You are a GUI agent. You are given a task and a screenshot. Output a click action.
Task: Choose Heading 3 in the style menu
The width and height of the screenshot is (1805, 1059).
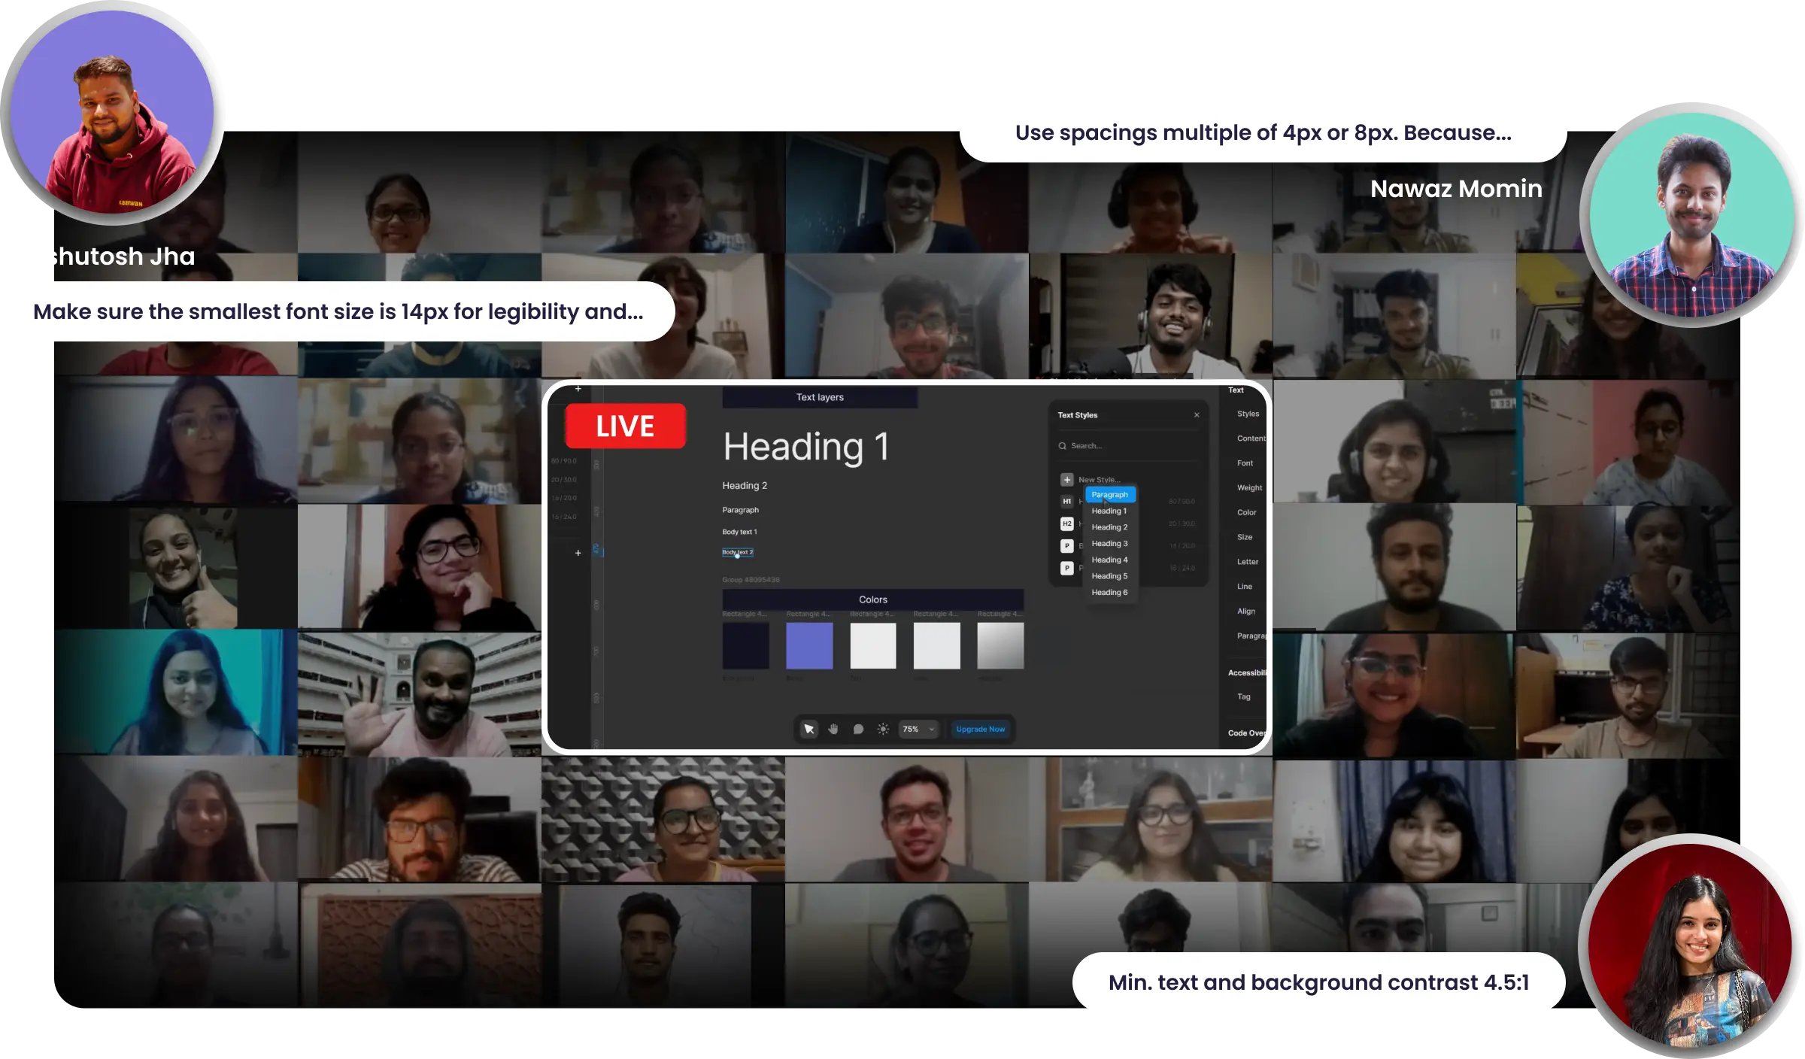[x=1109, y=543]
